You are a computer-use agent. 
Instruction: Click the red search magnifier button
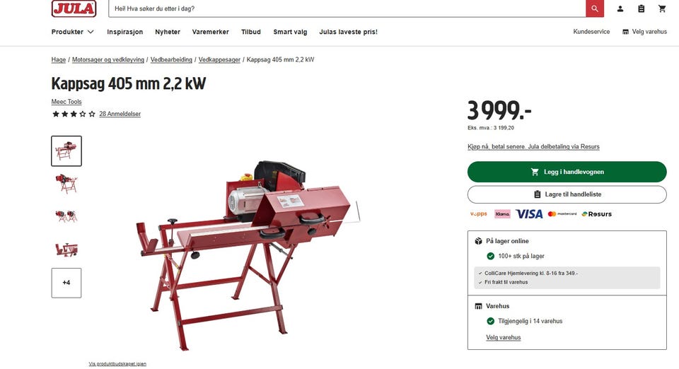(595, 8)
